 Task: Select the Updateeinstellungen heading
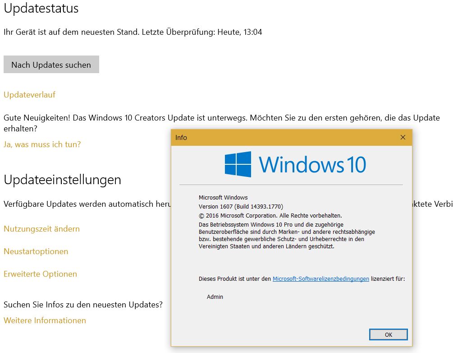click(62, 180)
